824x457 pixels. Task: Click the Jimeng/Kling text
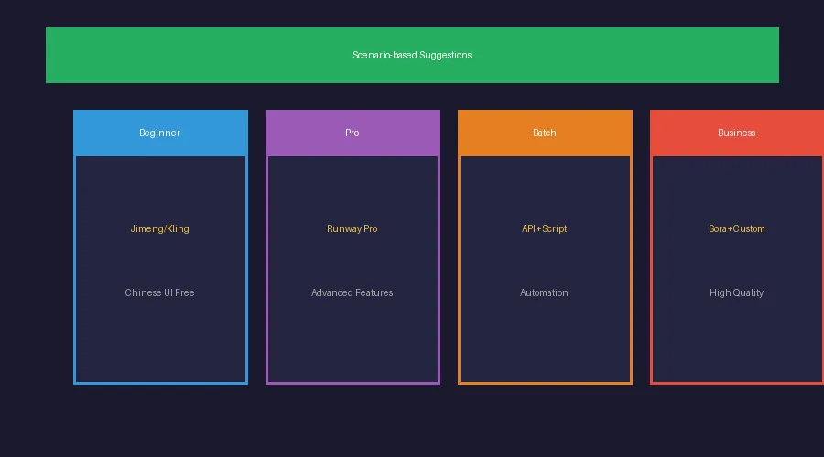159,228
